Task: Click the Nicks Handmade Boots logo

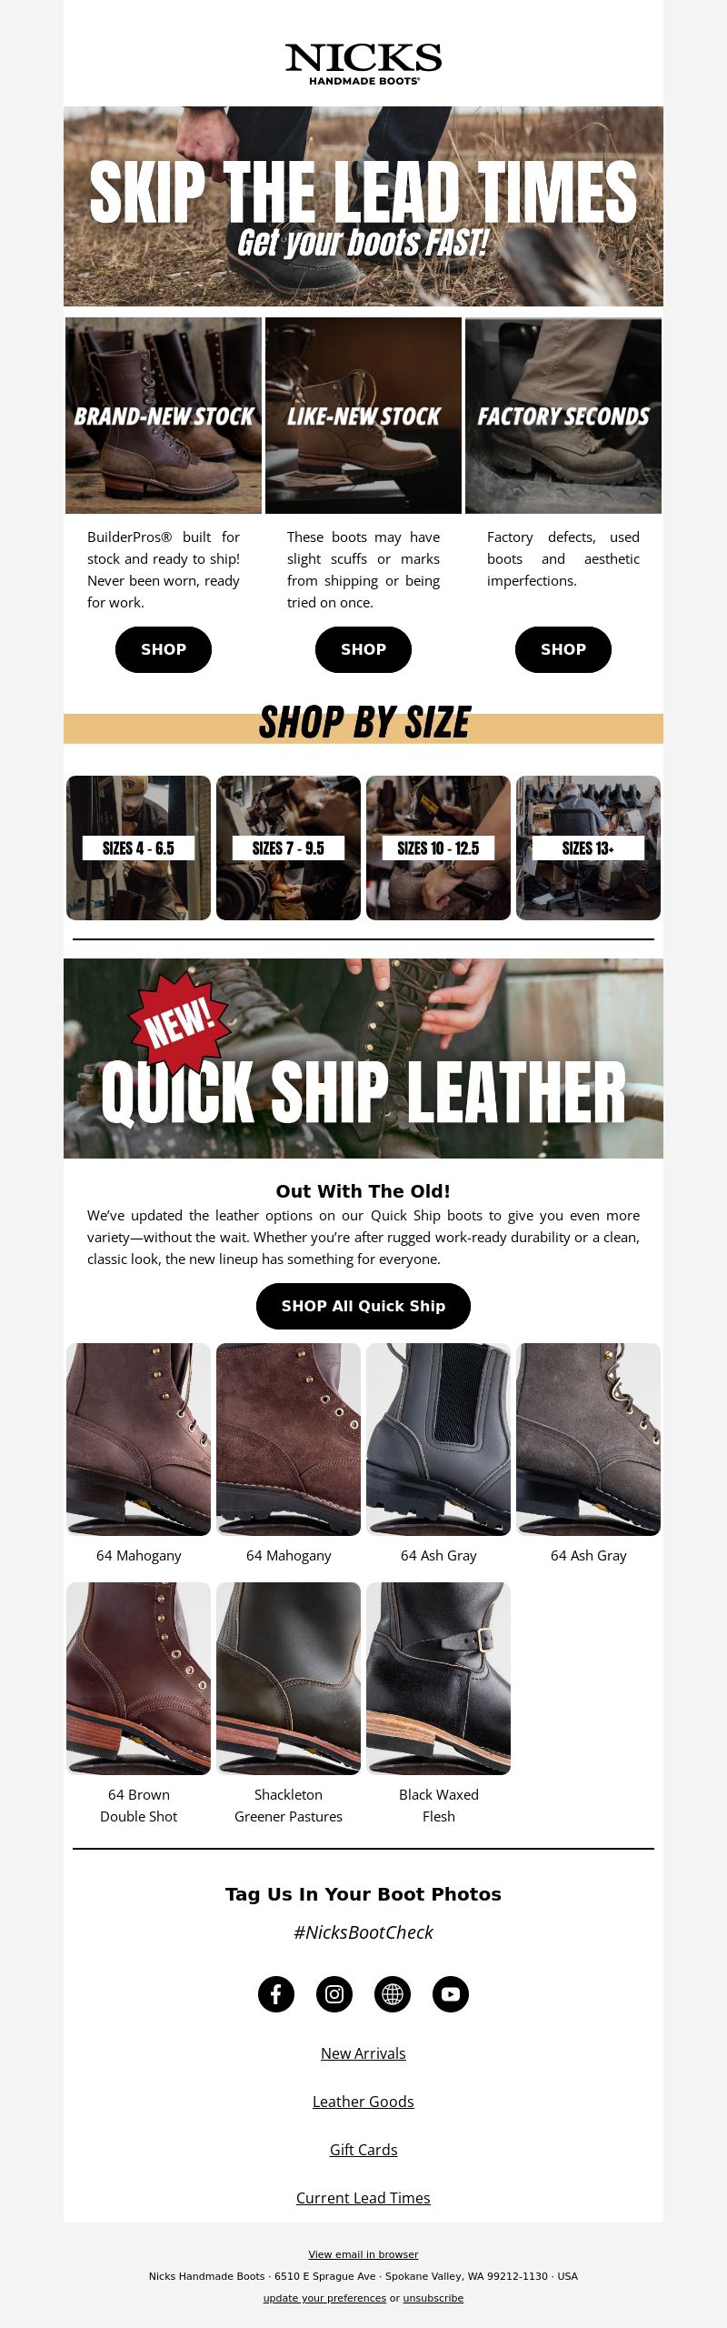Action: (363, 64)
